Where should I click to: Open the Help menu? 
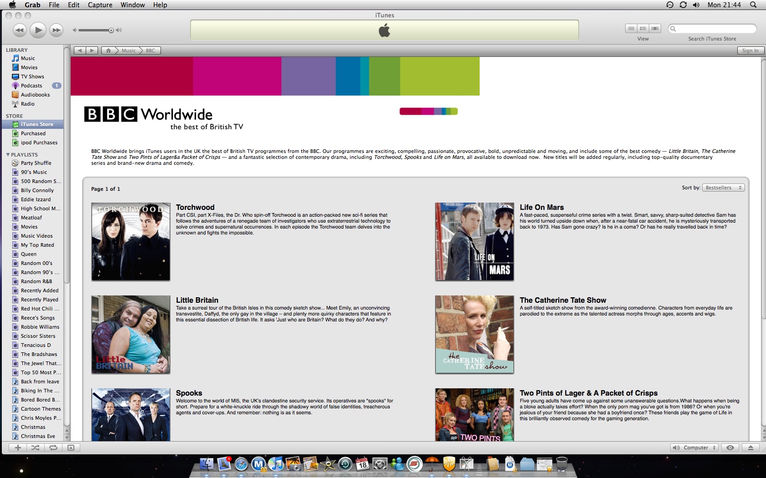click(x=160, y=5)
